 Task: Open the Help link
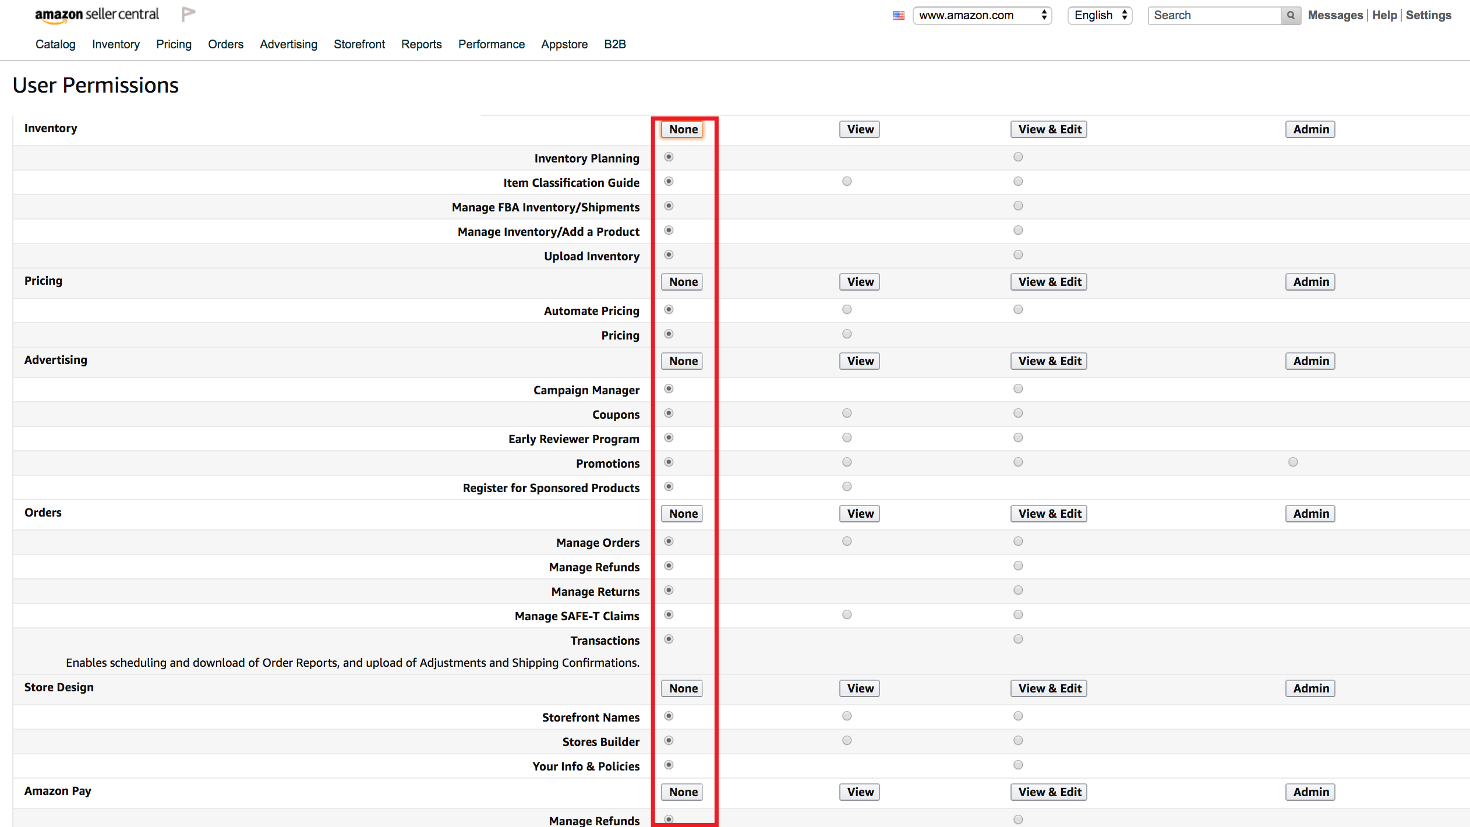tap(1384, 15)
